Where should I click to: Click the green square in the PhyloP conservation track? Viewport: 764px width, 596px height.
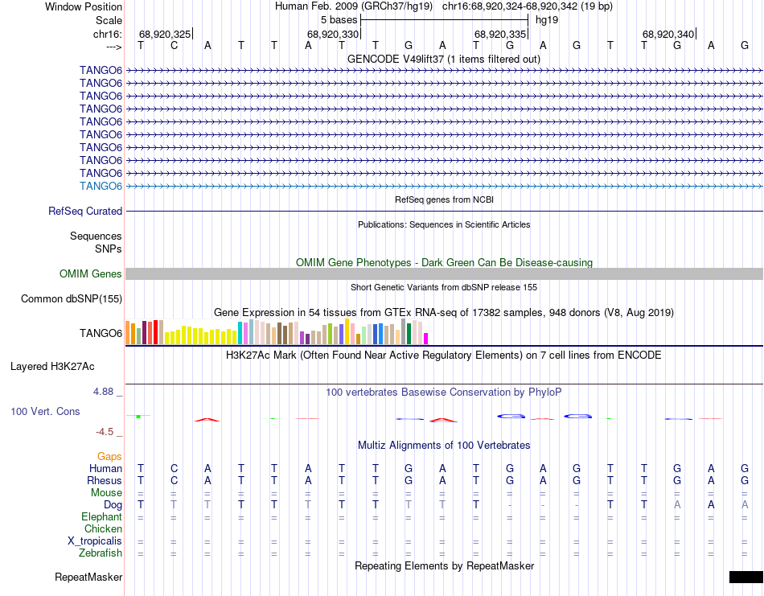pos(138,416)
